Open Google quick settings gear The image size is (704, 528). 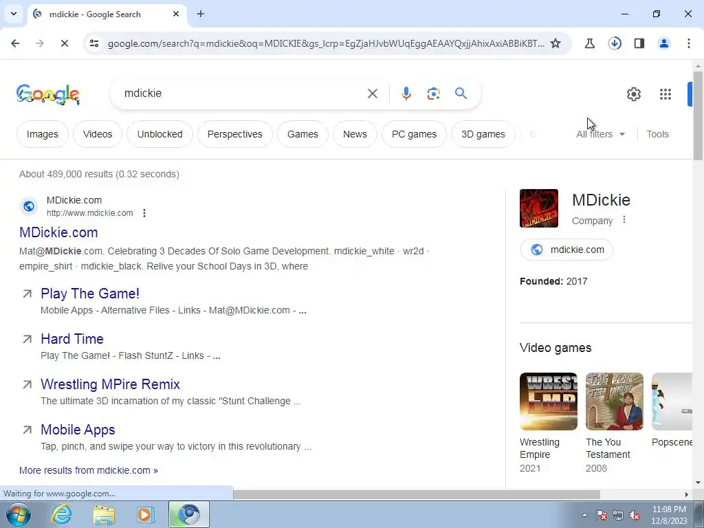(633, 93)
